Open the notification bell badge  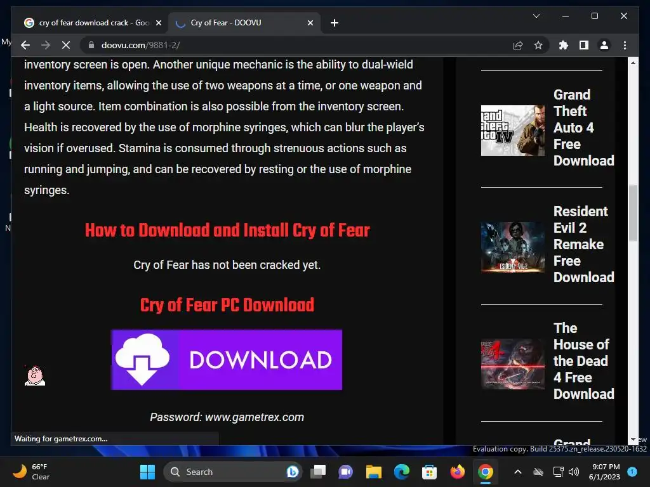632,472
